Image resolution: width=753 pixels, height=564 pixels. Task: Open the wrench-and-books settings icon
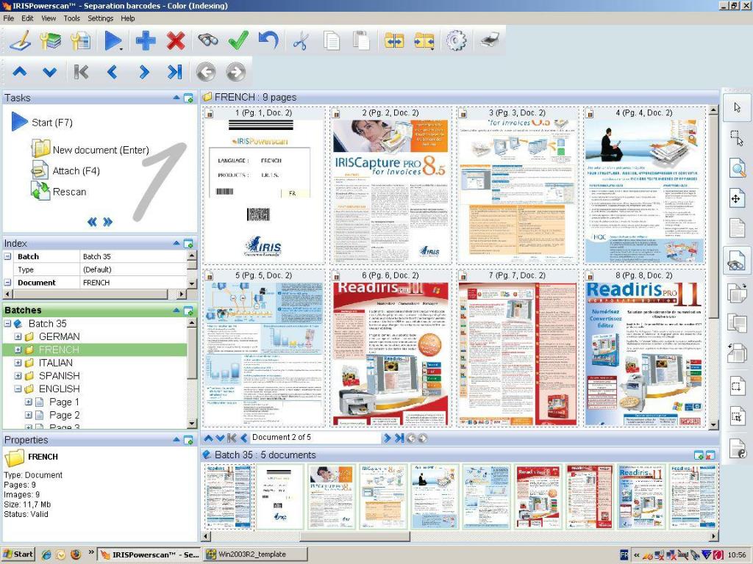tap(51, 41)
